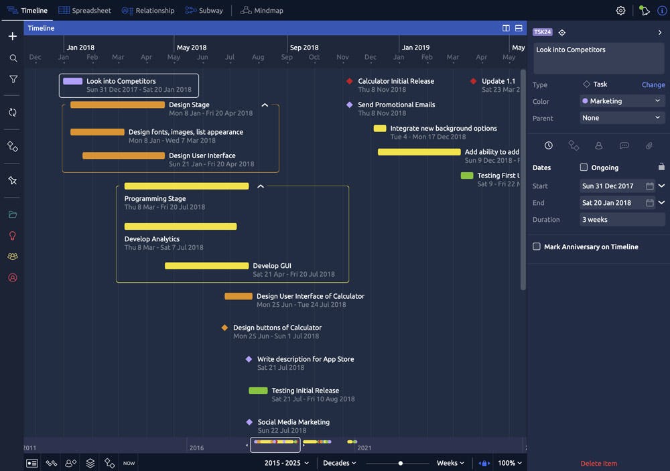Select the filter icon in the sidebar
This screenshot has width=670, height=471.
11,78
